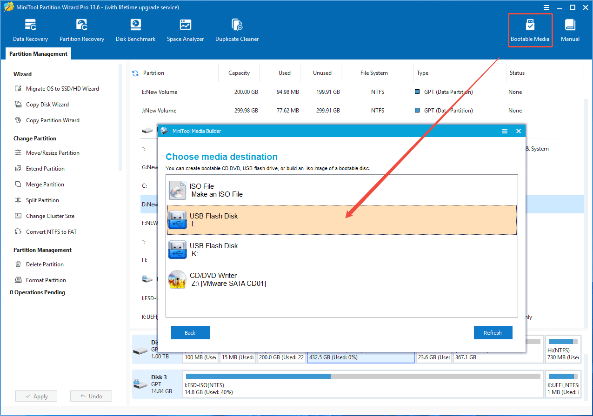Undo the last operation
593x416 pixels.
click(91, 396)
